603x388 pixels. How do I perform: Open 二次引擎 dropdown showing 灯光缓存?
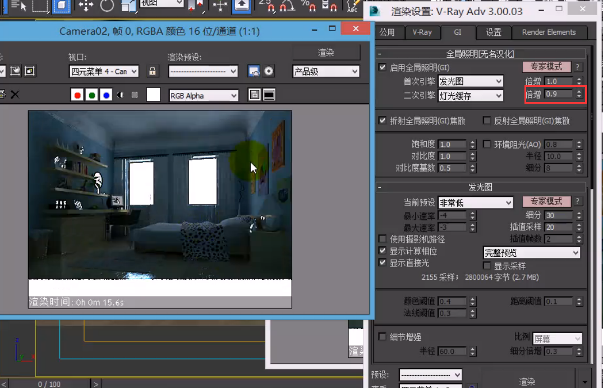tap(471, 96)
